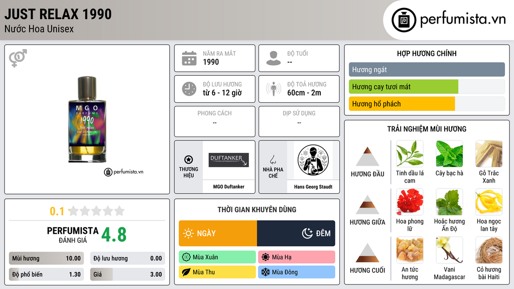Image resolution: width=514 pixels, height=289 pixels.
Task: Click the sun icon in Ngày panel
Action: pyautogui.click(x=188, y=233)
